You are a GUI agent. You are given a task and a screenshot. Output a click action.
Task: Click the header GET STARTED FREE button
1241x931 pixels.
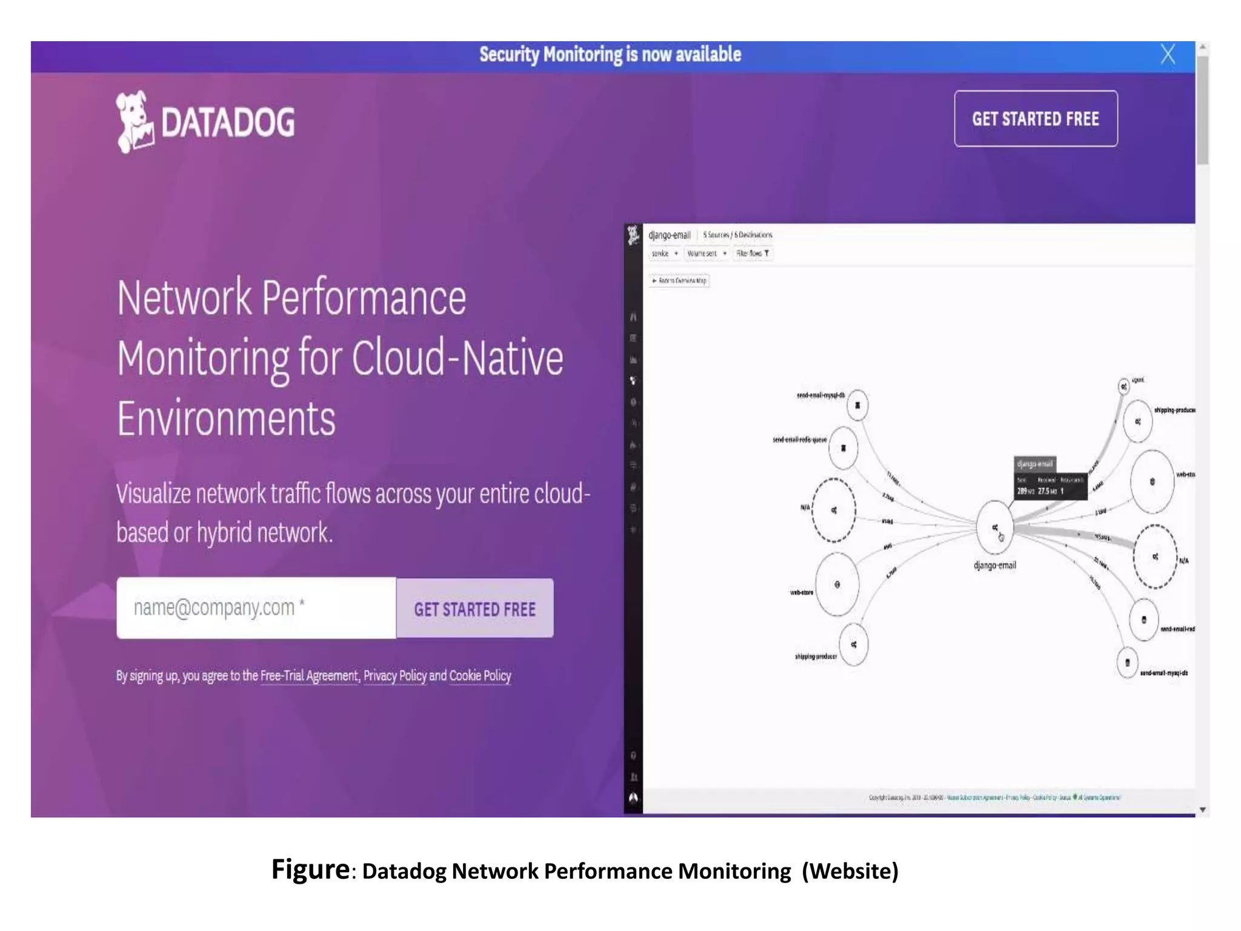(1036, 119)
